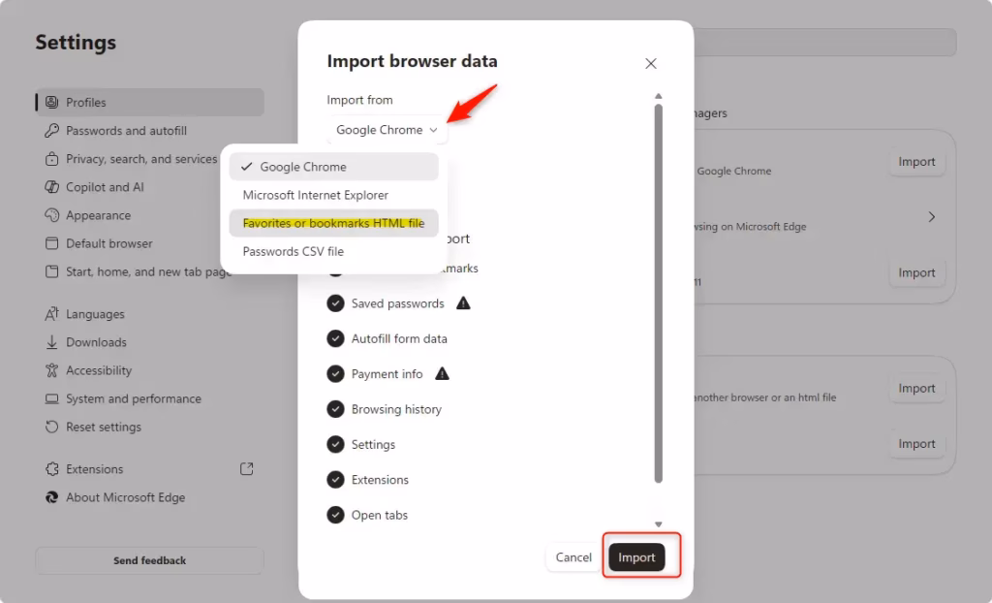Select Google Chrome in the dropdown list
Image resolution: width=992 pixels, height=603 pixels.
tap(333, 167)
